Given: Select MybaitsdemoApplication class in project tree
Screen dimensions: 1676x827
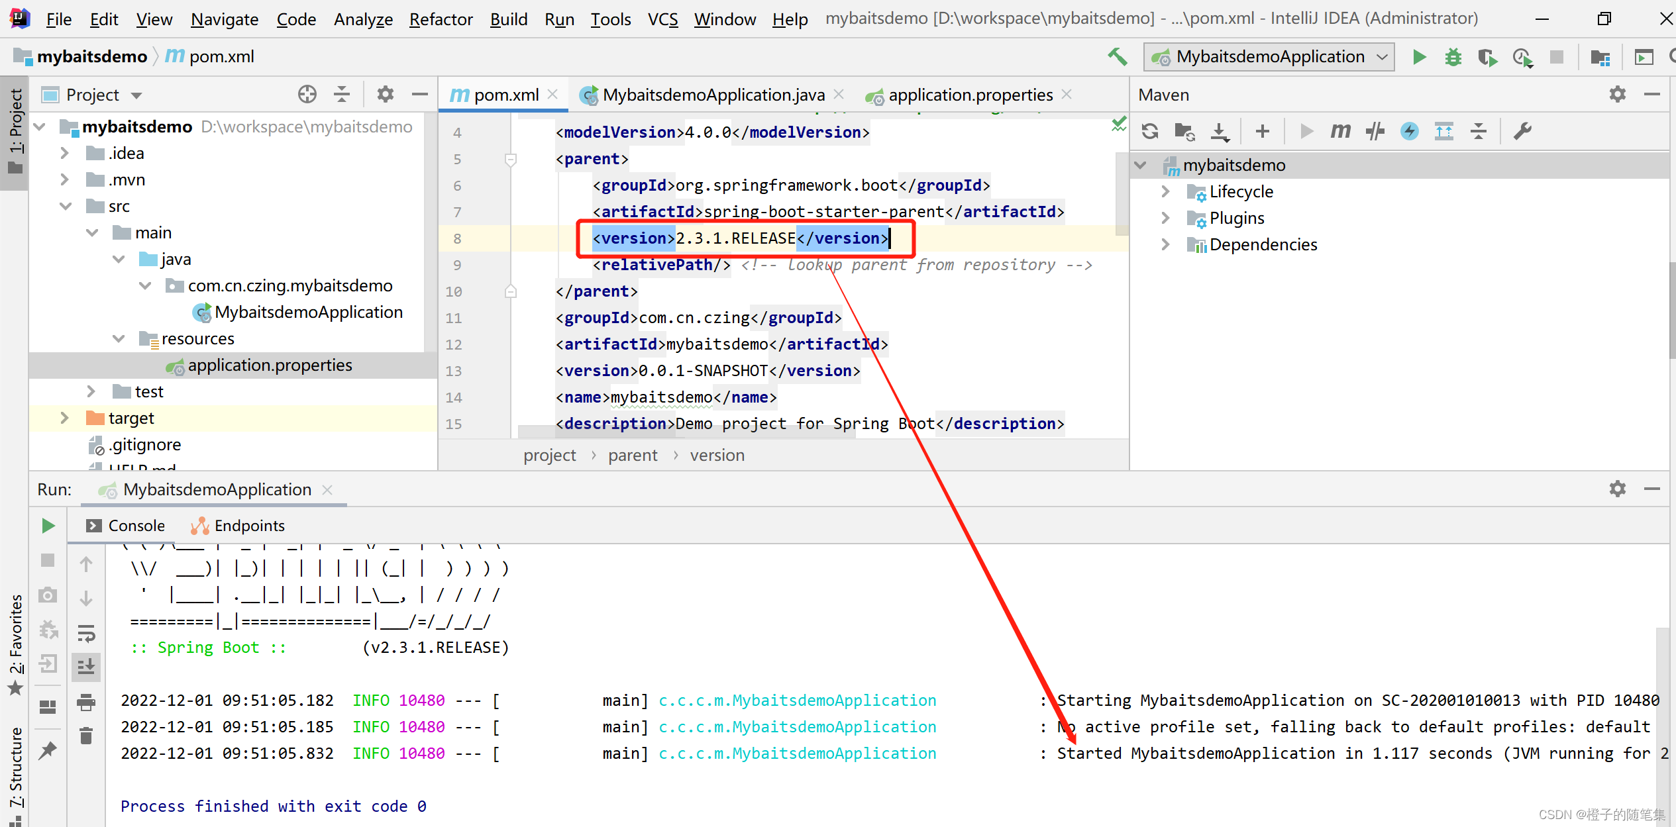Looking at the screenshot, I should click(298, 313).
